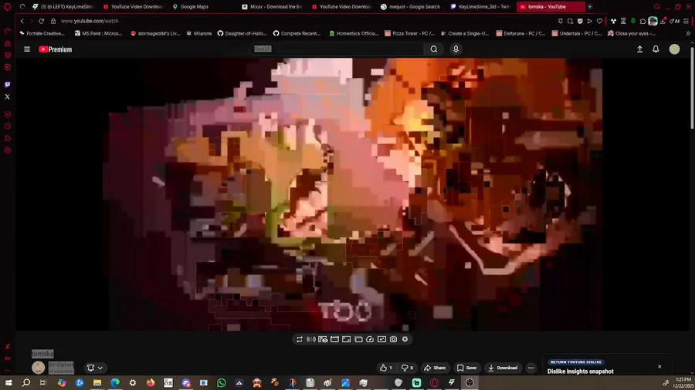Screen dimensions: 695x390
Task: Open YouTube notifications bell
Action: click(656, 49)
